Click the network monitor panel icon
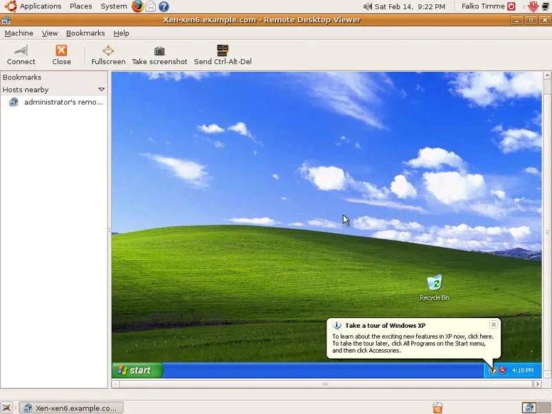552x414 pixels. (546, 6)
